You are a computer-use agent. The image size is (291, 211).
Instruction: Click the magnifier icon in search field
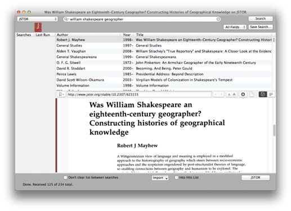point(66,19)
